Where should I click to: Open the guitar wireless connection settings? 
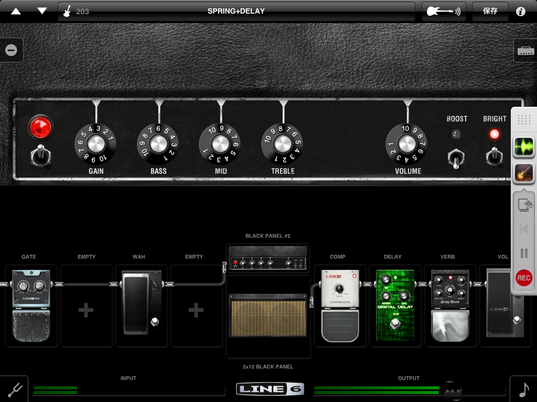pyautogui.click(x=444, y=12)
